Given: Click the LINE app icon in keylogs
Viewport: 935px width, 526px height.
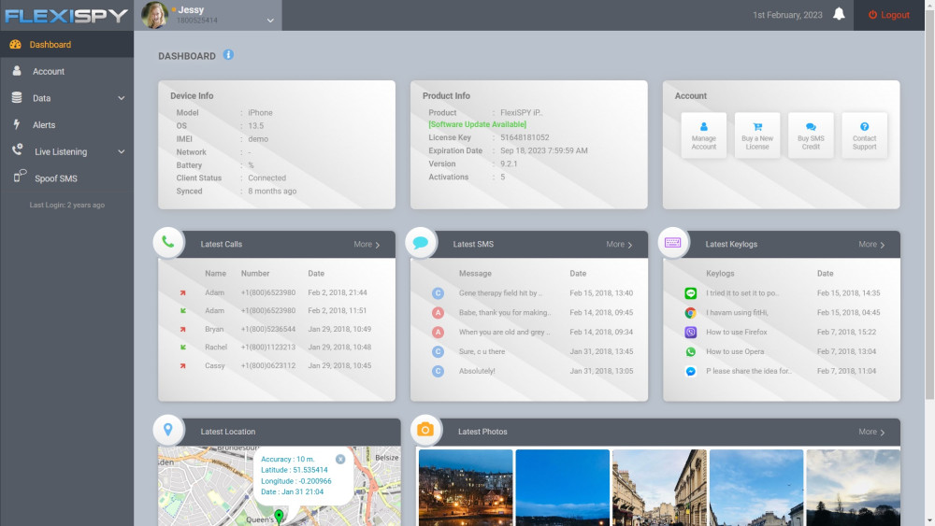Looking at the screenshot, I should 691,293.
